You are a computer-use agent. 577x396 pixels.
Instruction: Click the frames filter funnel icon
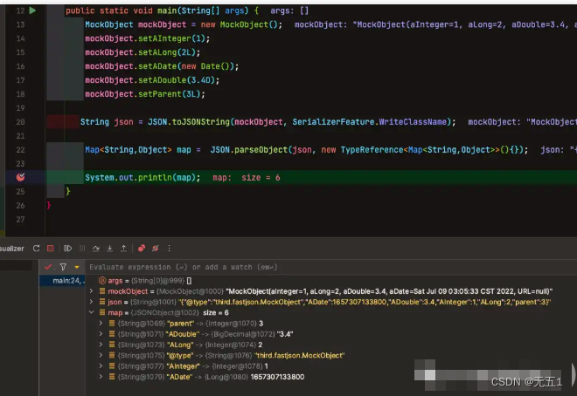pyautogui.click(x=63, y=267)
